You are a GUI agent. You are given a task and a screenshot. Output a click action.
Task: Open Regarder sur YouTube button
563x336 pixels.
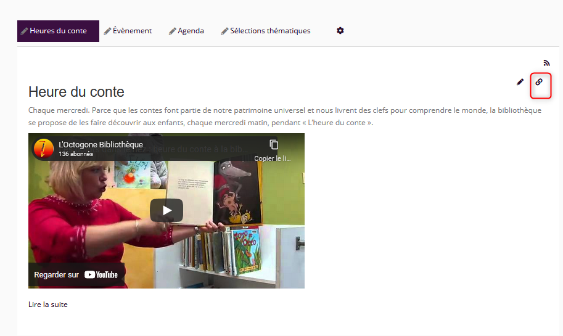point(76,274)
